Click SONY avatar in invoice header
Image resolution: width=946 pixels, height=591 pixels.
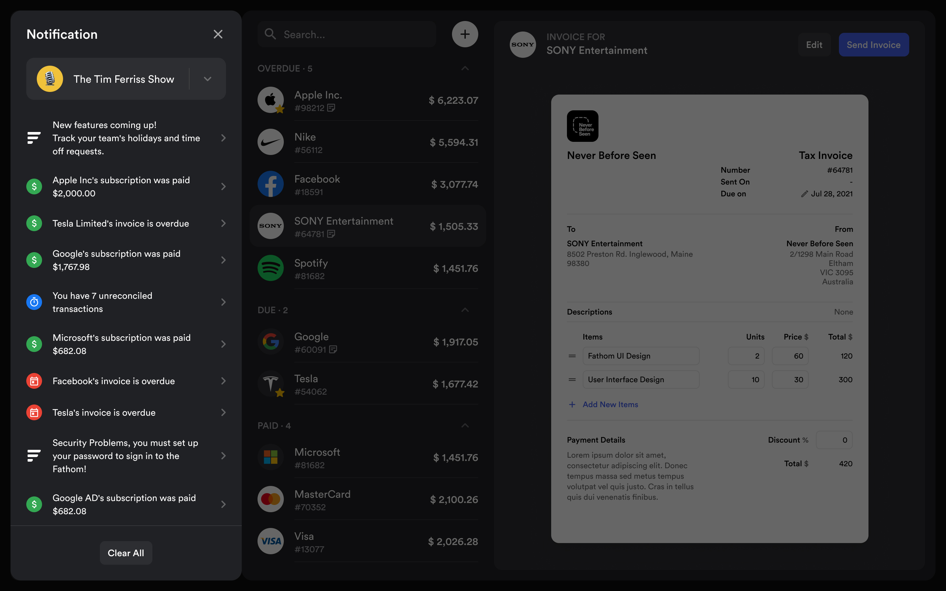523,45
